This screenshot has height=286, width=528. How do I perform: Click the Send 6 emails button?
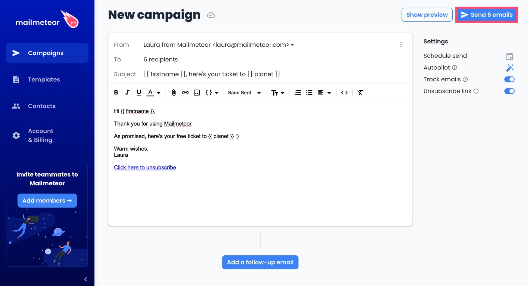click(x=487, y=15)
